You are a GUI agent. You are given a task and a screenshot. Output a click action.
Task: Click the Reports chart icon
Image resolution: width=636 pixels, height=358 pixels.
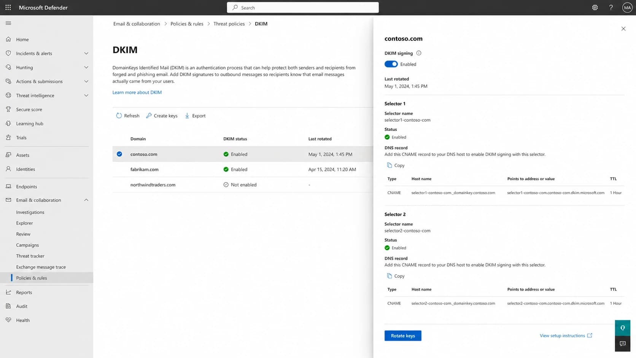click(x=8, y=292)
